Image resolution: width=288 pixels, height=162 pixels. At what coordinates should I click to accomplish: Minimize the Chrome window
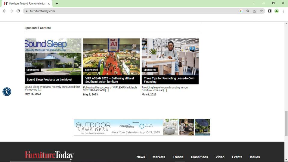coord(264,3)
